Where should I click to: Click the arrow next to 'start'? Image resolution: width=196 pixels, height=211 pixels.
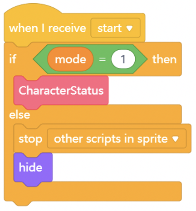tap(129, 28)
